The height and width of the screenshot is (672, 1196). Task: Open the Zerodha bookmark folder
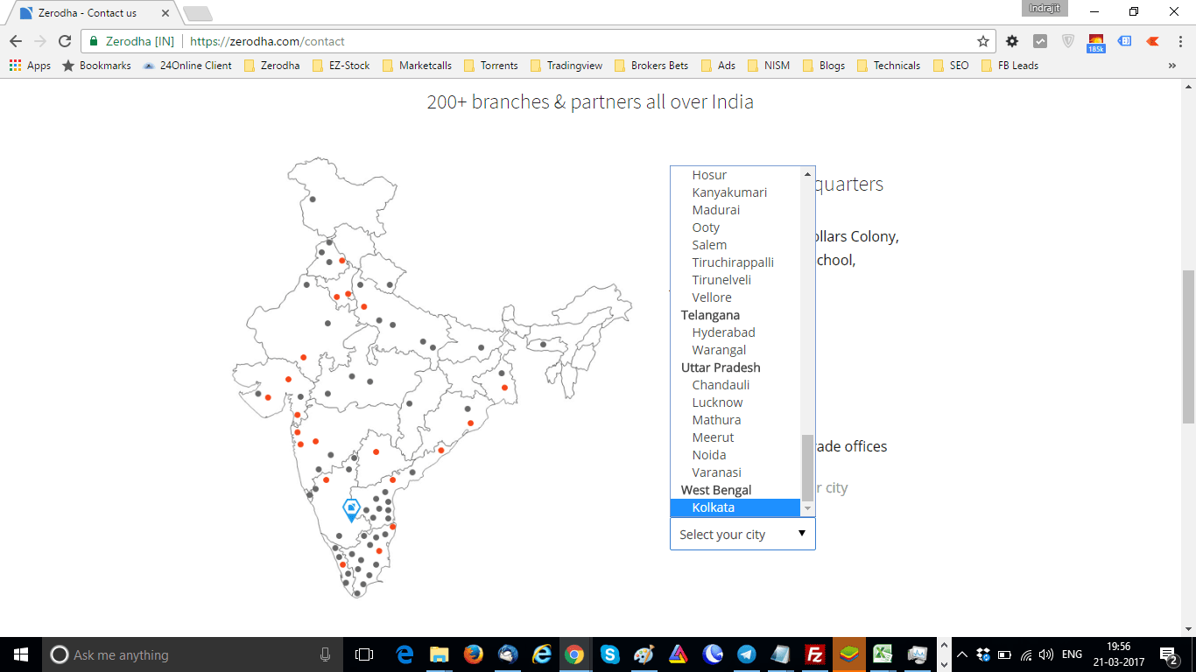pyautogui.click(x=271, y=66)
